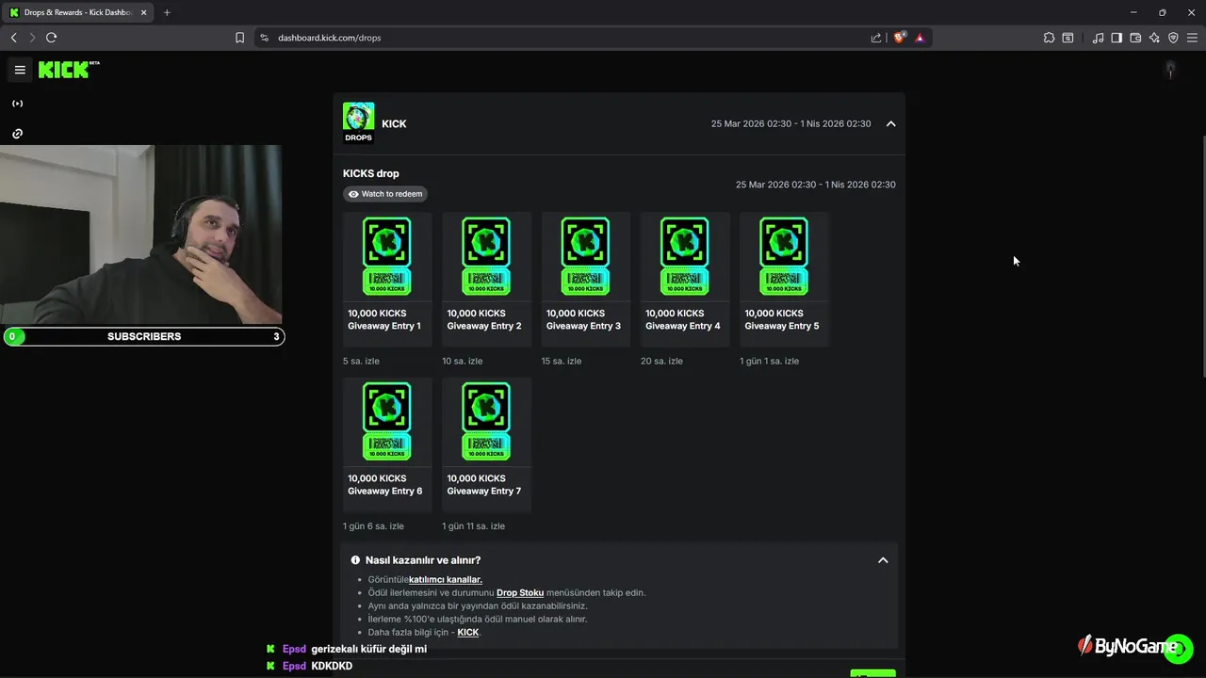Click the 'KICKS drop' heading
This screenshot has height=678, width=1206.
coord(371,173)
